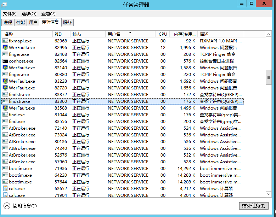Click bootim.exe icon with PID 71936
Screen dimensions: 276x217
(x=5, y=168)
